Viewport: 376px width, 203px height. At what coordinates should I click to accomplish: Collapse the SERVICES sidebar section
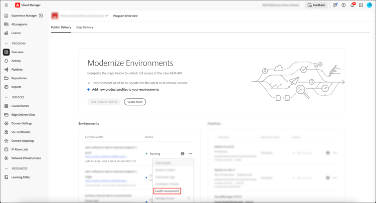pos(7,97)
